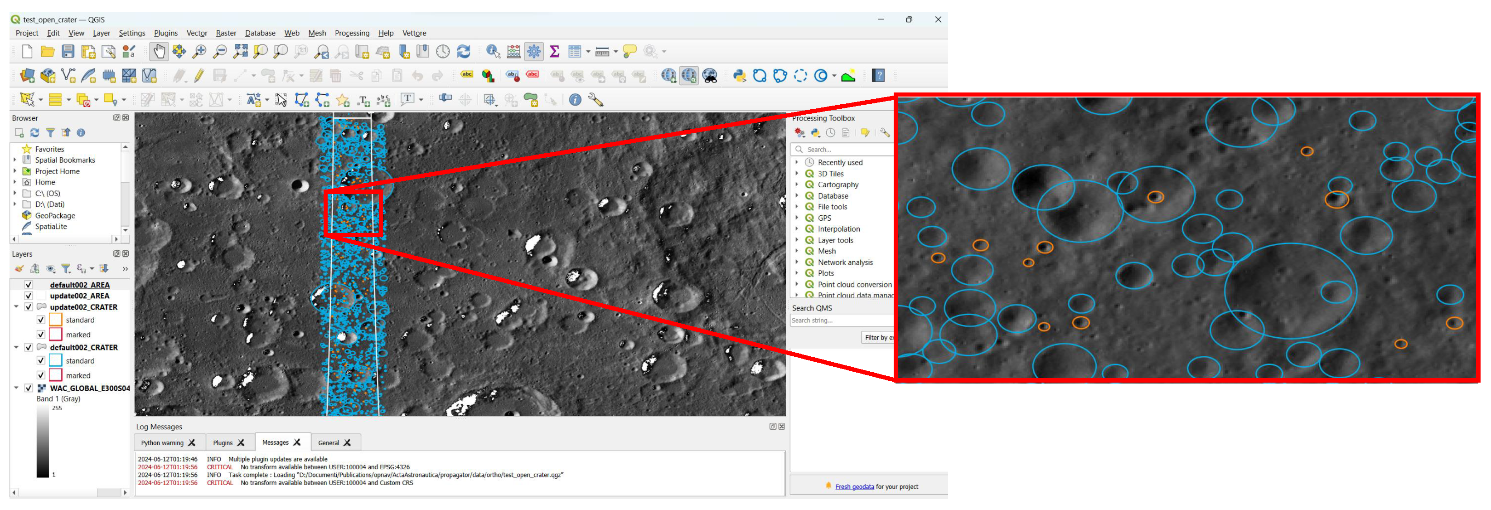The width and height of the screenshot is (1491, 510).
Task: Click the Save Project floppy icon
Action: [68, 52]
